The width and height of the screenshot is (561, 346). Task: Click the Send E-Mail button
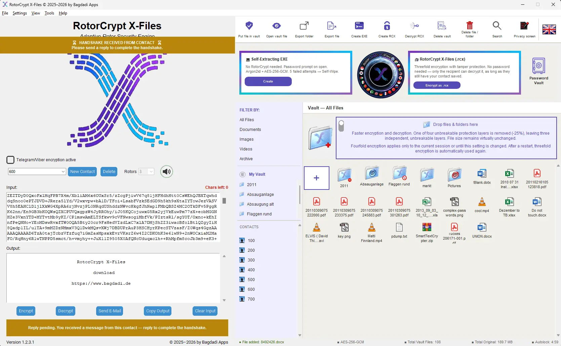tap(110, 311)
